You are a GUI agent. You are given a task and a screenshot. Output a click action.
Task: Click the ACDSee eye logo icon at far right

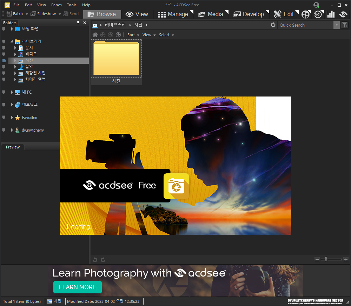(x=343, y=14)
